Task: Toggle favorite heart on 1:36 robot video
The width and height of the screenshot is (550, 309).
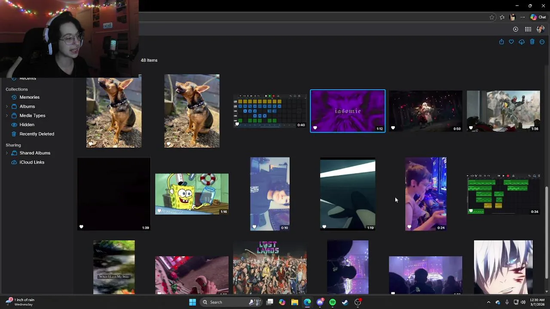Action: pyautogui.click(x=471, y=128)
